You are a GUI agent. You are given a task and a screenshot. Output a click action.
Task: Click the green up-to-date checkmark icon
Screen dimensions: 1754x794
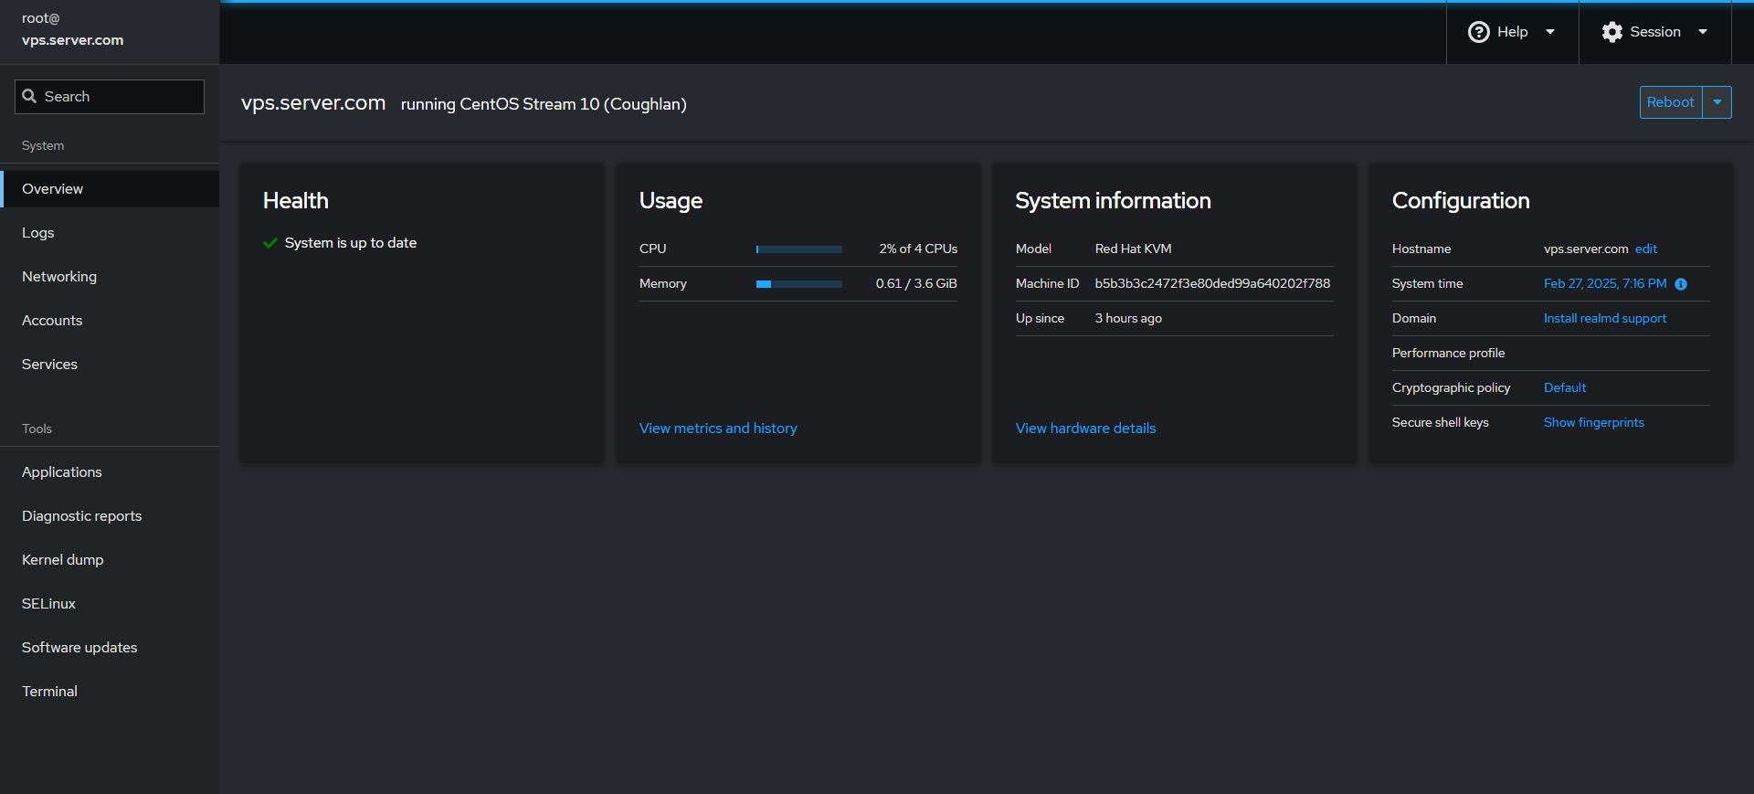[270, 243]
